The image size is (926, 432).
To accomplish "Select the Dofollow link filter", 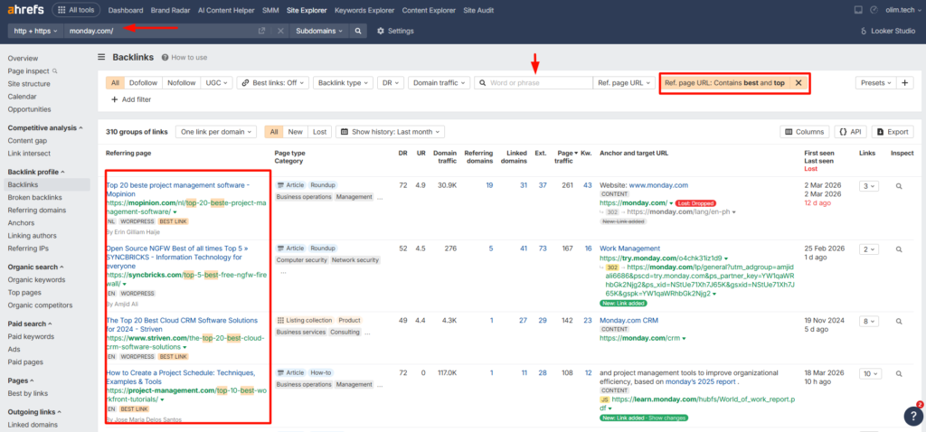I will coord(143,82).
